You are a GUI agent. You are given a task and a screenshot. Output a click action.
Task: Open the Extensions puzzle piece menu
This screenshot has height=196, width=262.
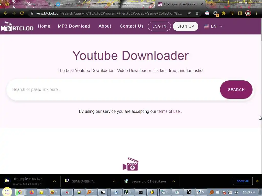(x=224, y=13)
